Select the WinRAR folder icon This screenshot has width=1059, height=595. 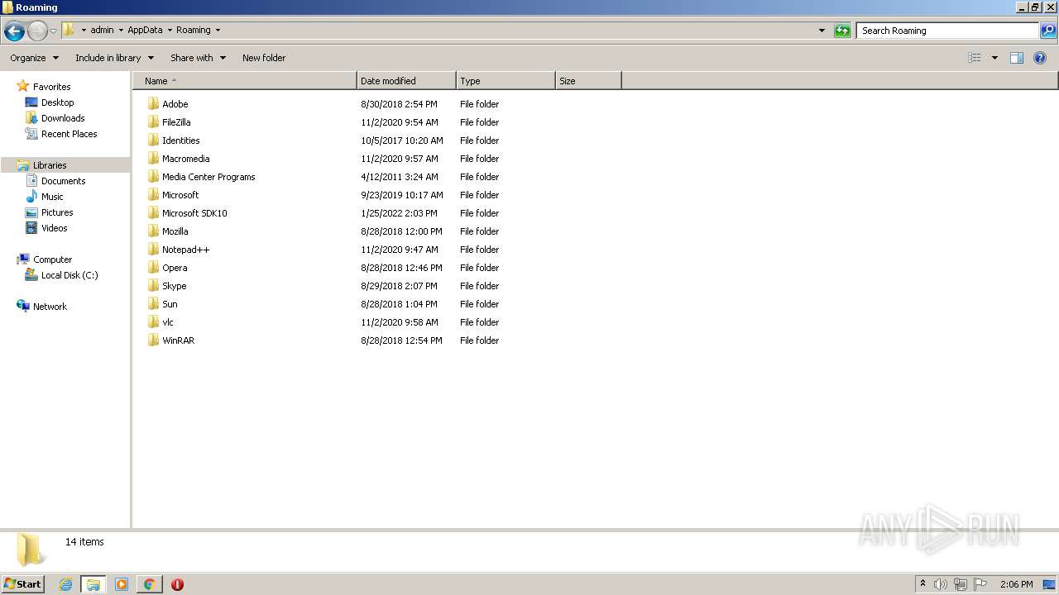pyautogui.click(x=153, y=340)
